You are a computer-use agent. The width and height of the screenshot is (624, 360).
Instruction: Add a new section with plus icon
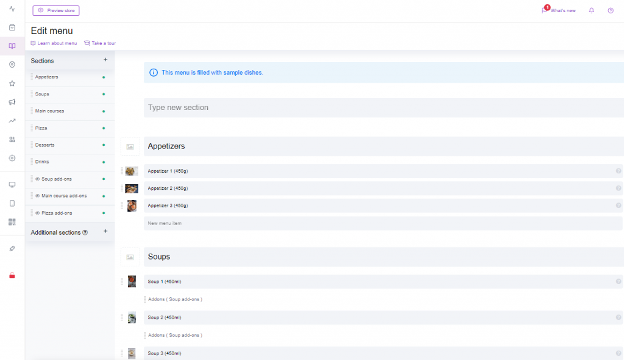(105, 60)
